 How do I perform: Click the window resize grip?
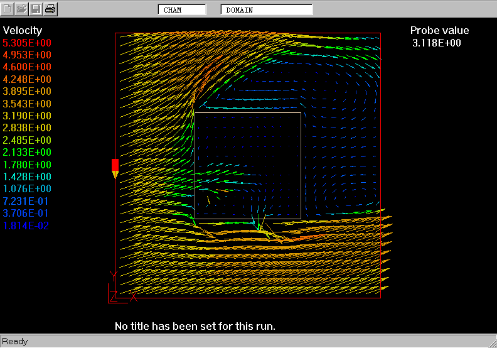tap(491, 342)
